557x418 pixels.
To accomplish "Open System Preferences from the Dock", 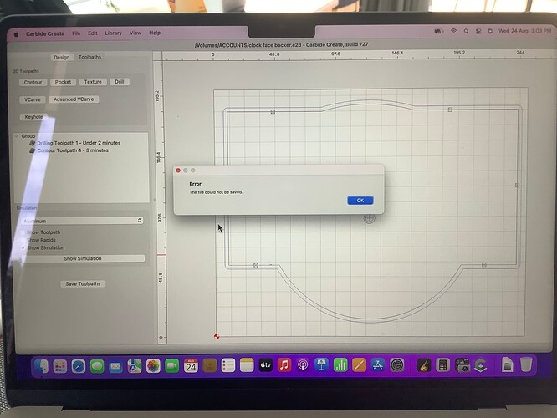I will [396, 364].
